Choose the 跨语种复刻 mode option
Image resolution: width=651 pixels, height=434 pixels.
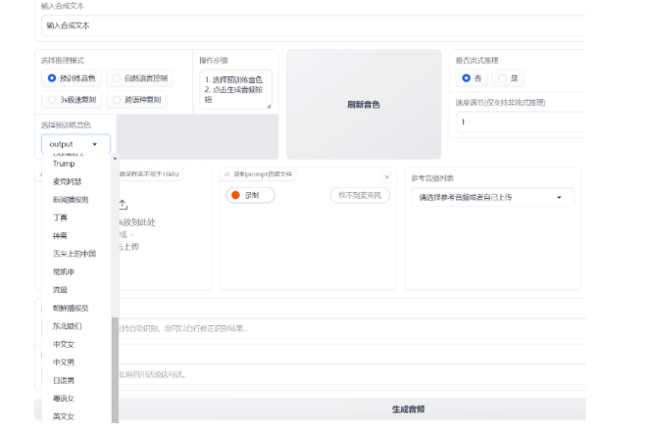coord(116,100)
